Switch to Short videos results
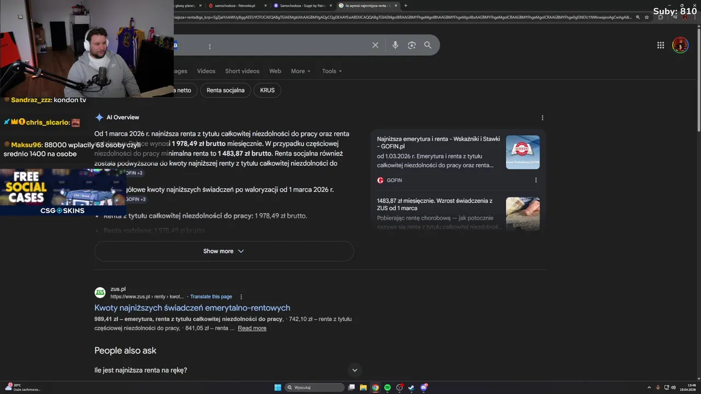The height and width of the screenshot is (394, 701). click(242, 71)
